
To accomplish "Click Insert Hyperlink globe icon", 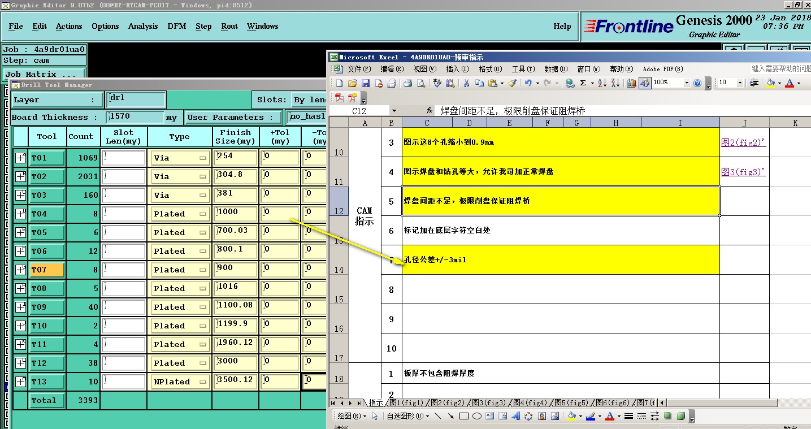I will click(569, 83).
